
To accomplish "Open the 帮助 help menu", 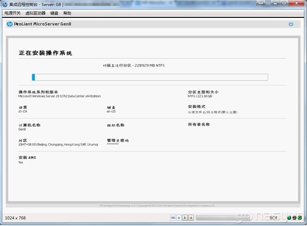I will 67,13.
